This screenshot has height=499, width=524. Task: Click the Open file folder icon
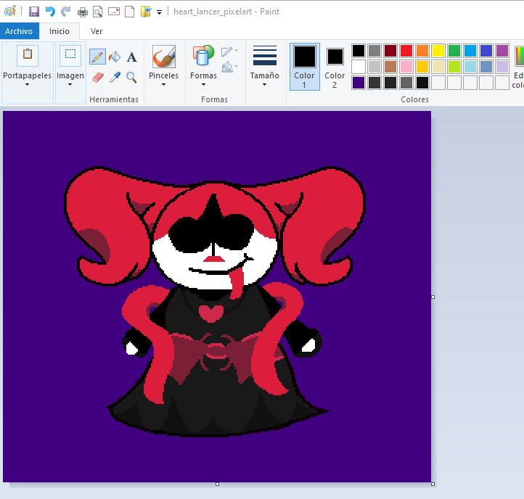[x=146, y=12]
